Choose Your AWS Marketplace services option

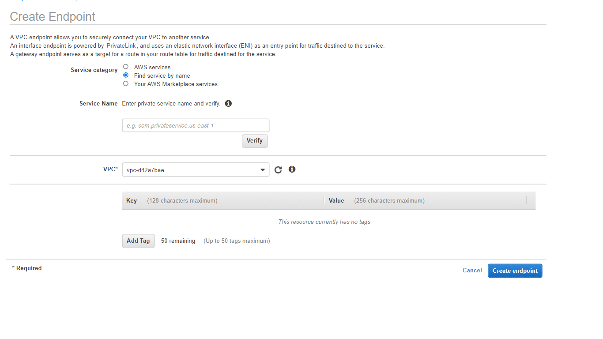pos(126,84)
